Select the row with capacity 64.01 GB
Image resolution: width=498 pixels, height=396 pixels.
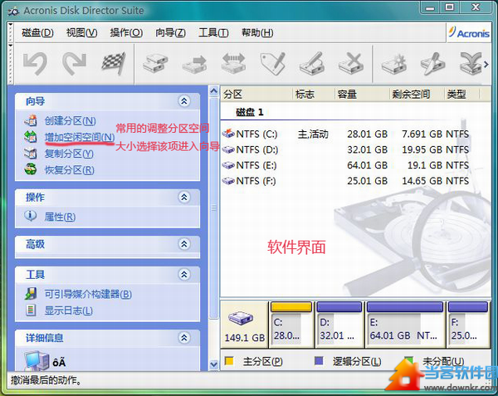pos(345,165)
